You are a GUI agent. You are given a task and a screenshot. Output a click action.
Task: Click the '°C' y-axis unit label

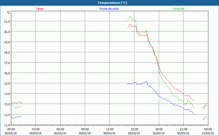8,13
